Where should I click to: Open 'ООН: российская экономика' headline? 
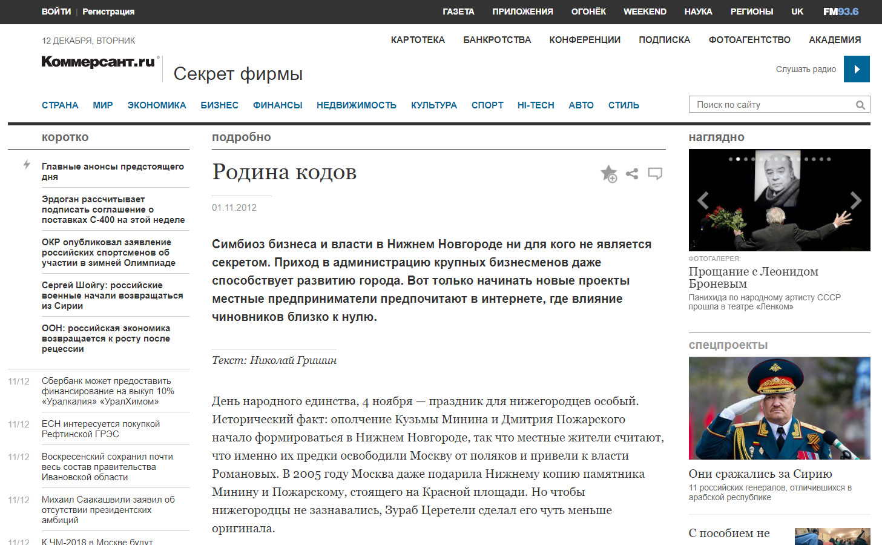pos(106,339)
